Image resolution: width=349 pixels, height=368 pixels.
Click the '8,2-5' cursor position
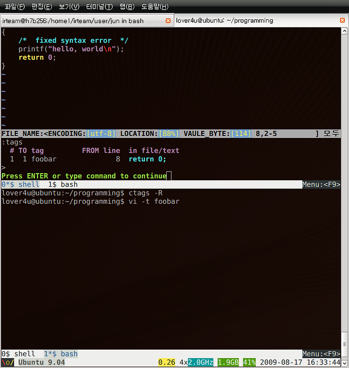coord(266,133)
